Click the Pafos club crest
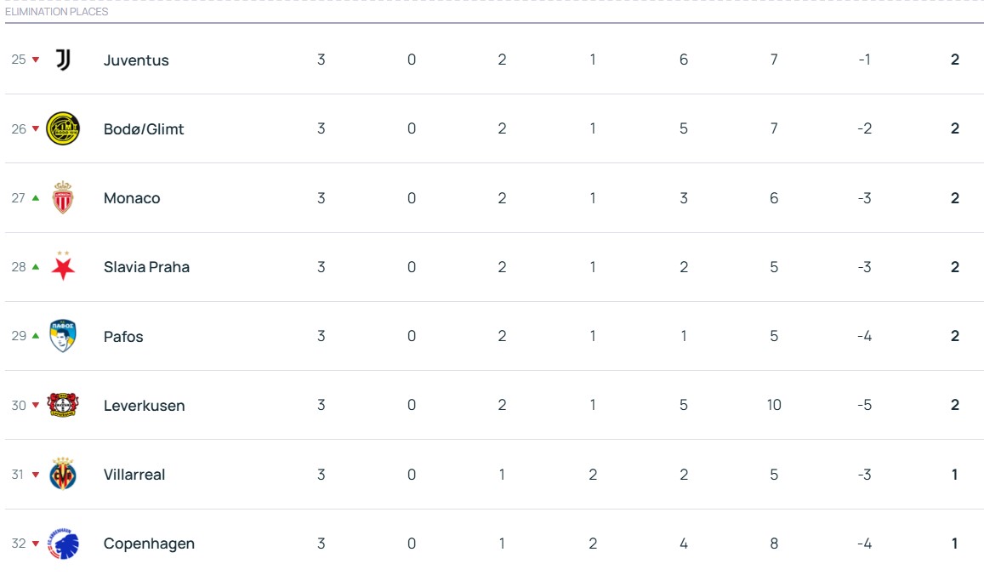This screenshot has width=984, height=575. [63, 336]
